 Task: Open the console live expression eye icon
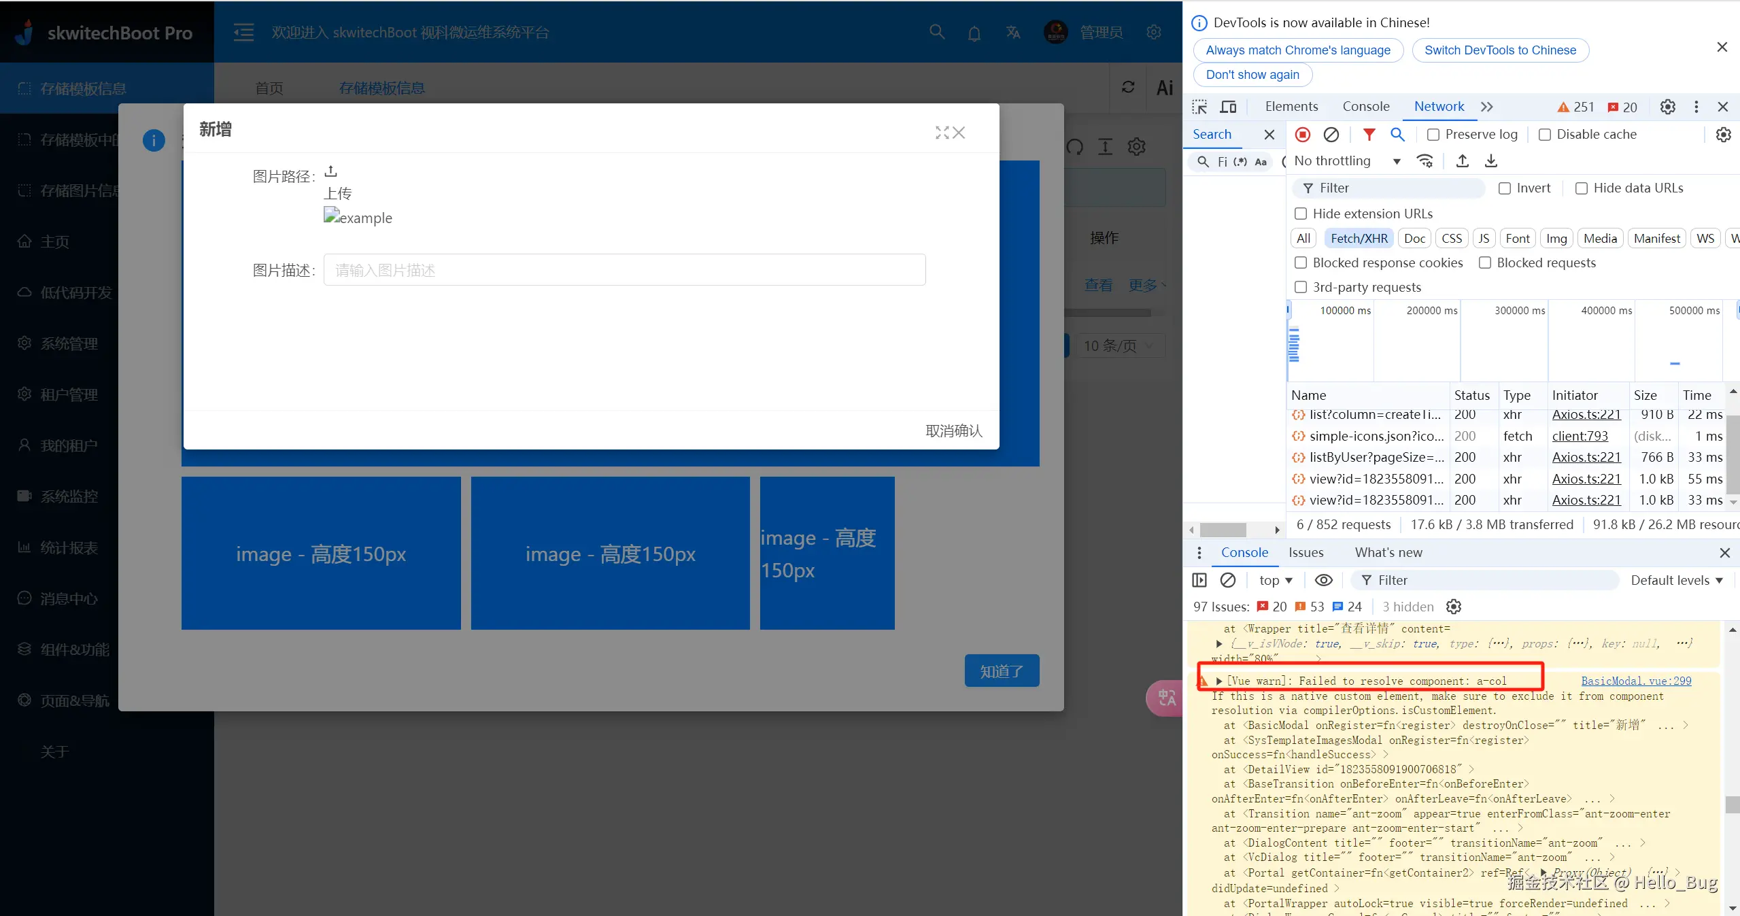click(x=1323, y=580)
